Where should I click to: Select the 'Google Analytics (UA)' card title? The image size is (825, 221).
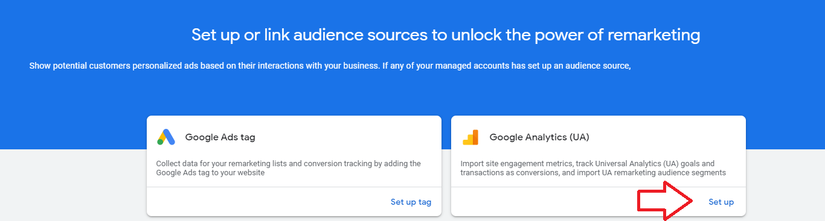(x=539, y=137)
